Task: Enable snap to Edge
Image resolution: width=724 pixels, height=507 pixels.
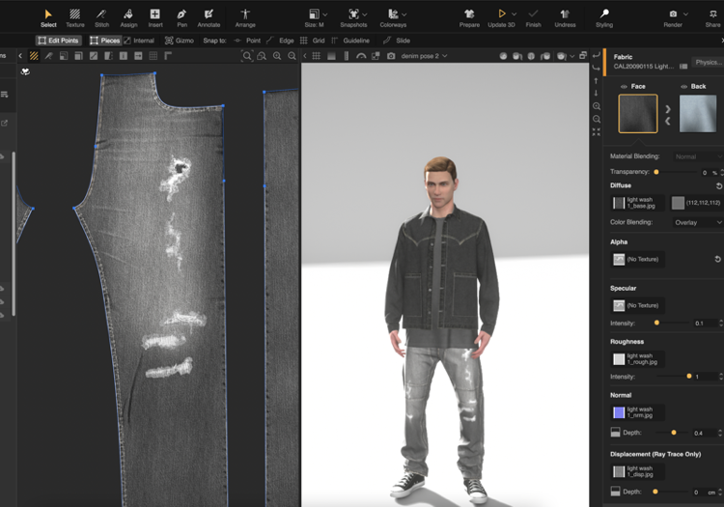Action: point(280,41)
